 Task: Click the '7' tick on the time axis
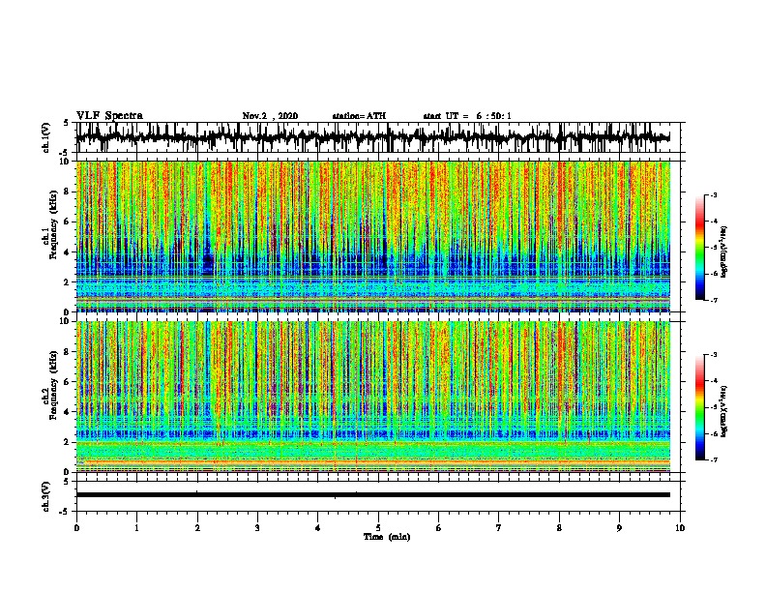(x=499, y=528)
